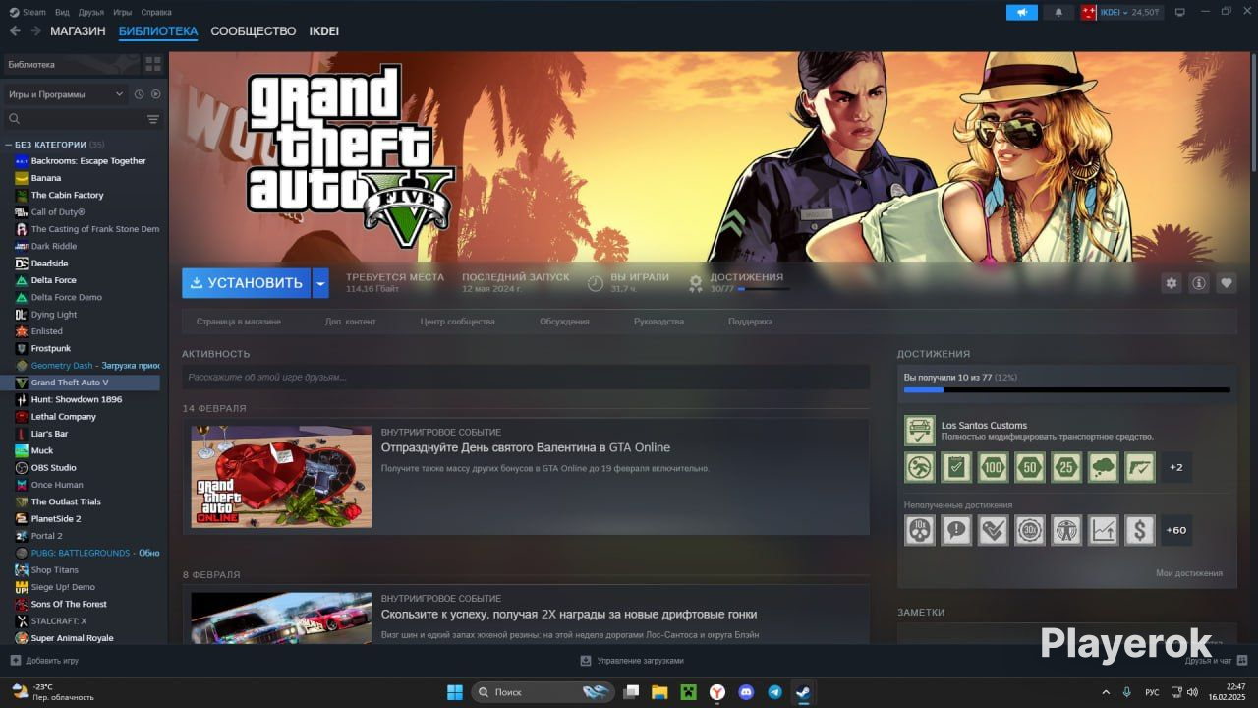Open the Руководства link
Screen dimensions: 1258x708
point(658,322)
